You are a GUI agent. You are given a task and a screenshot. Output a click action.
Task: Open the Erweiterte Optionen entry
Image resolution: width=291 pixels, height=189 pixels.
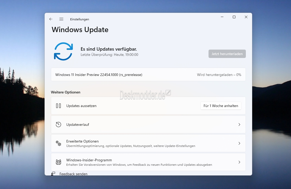point(148,143)
